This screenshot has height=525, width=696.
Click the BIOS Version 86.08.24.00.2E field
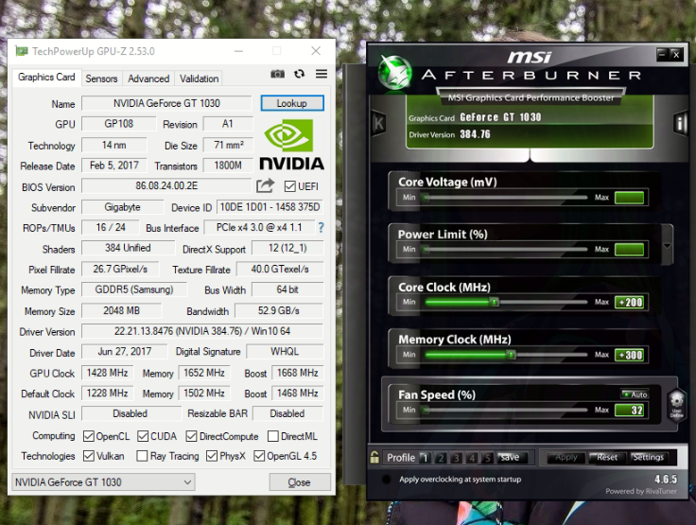point(166,185)
